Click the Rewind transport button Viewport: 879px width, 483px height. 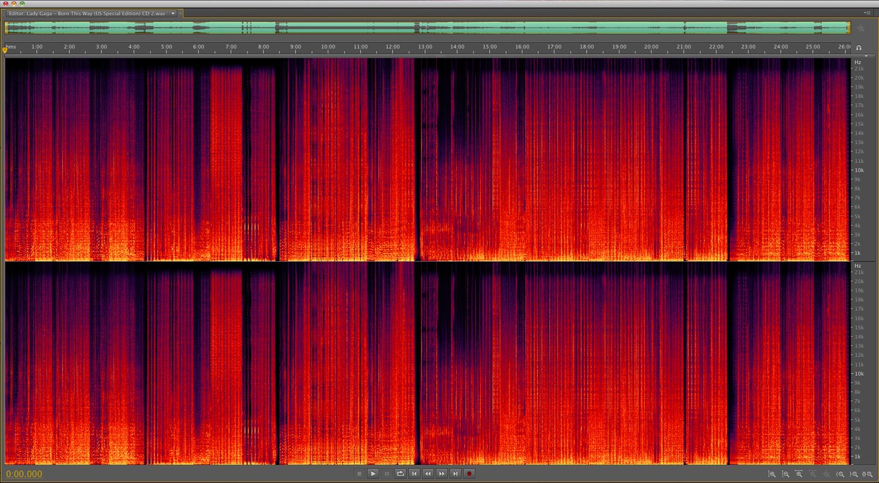tap(428, 474)
